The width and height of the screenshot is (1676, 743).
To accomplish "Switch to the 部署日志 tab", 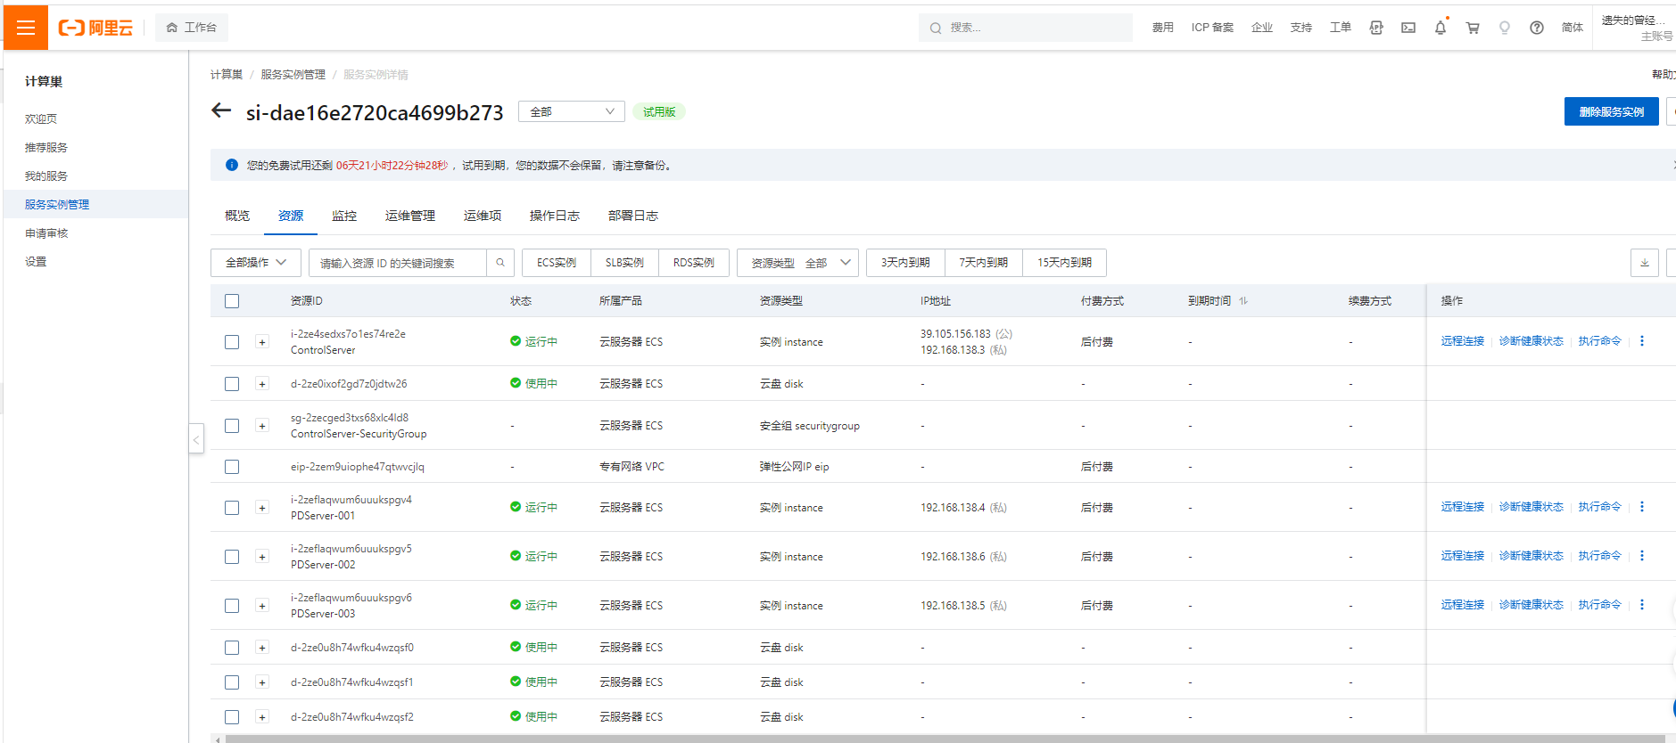I will point(633,216).
